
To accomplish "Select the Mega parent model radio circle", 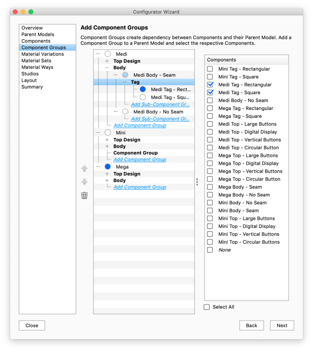I will point(108,167).
